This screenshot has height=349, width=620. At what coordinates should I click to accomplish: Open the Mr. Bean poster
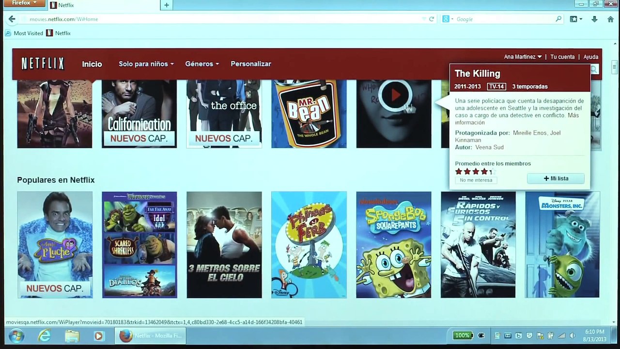pos(309,114)
